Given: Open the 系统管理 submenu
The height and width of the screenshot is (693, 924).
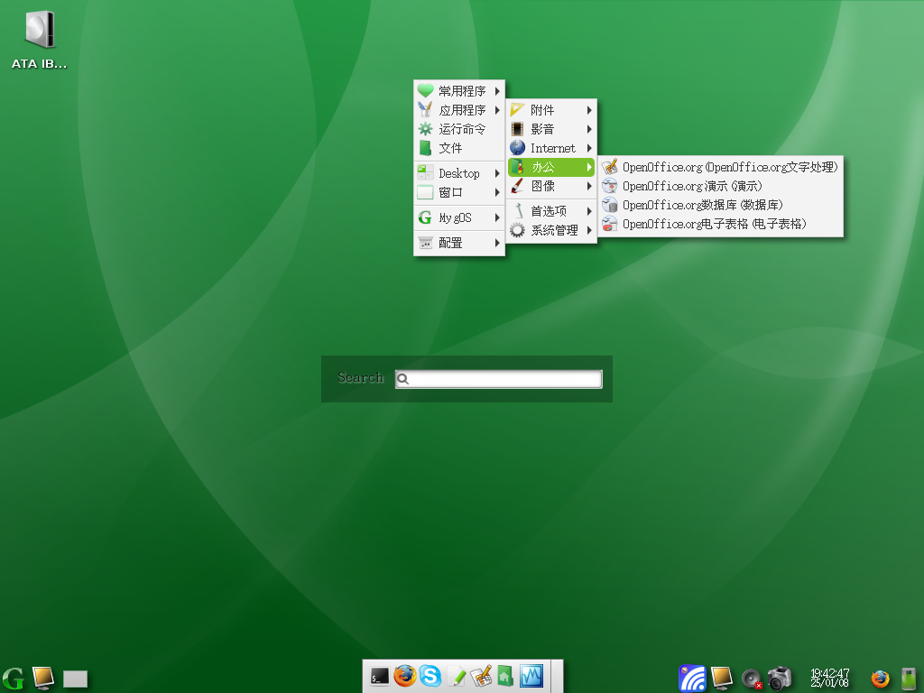Looking at the screenshot, I should click(551, 230).
